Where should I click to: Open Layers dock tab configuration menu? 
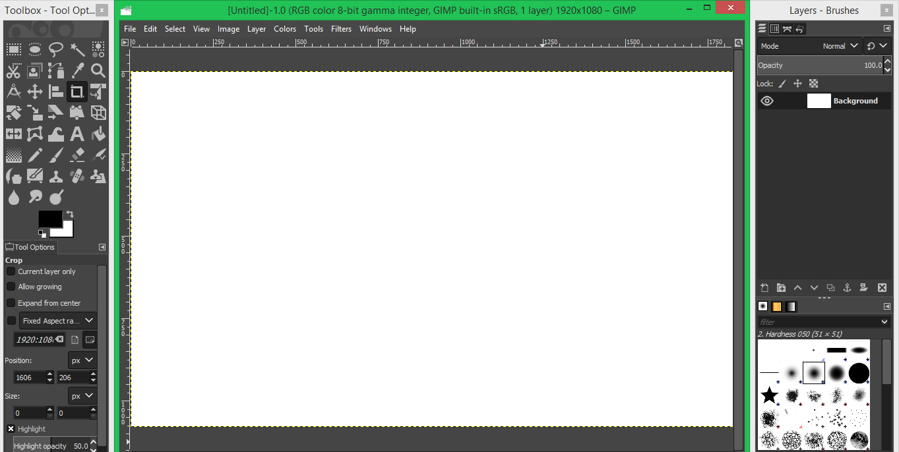coord(886,28)
